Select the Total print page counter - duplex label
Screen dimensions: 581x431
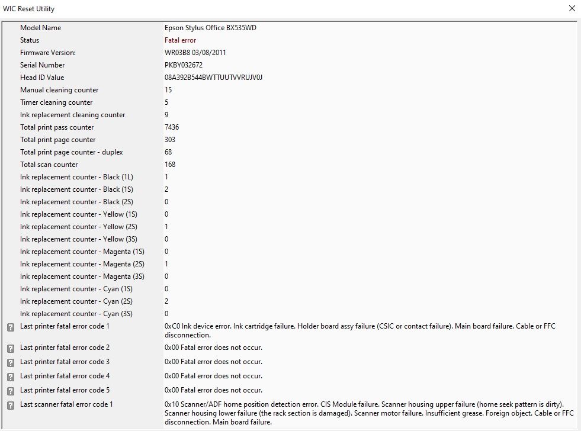click(71, 152)
